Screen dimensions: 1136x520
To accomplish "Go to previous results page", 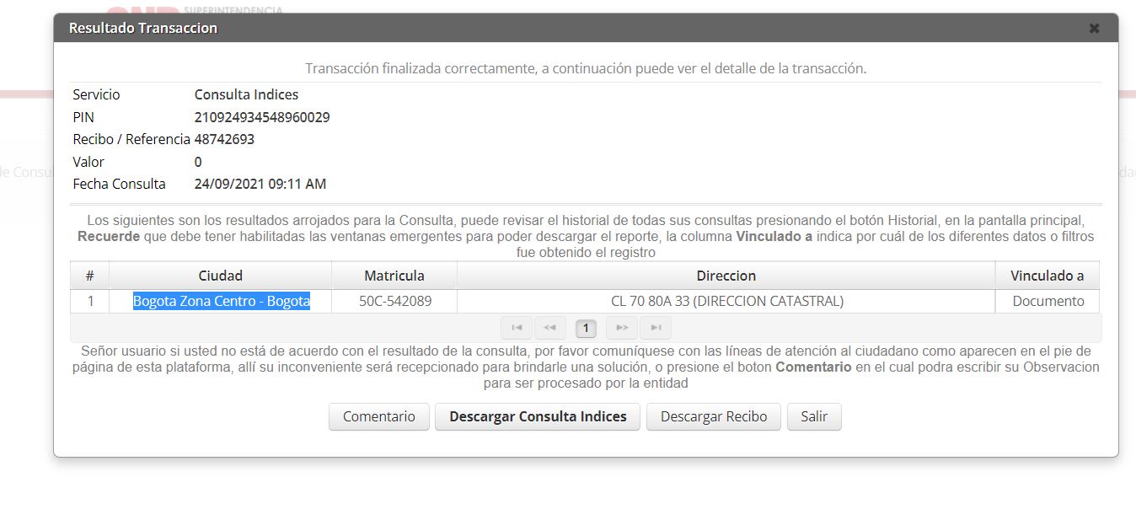I will click(549, 328).
